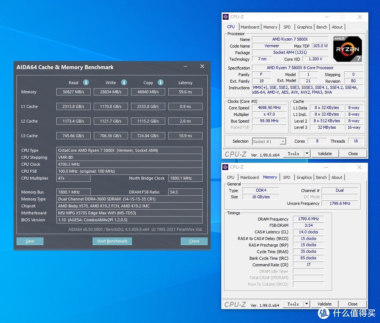
Task: Click the Read info icon in AIDA64
Action: pos(86,82)
